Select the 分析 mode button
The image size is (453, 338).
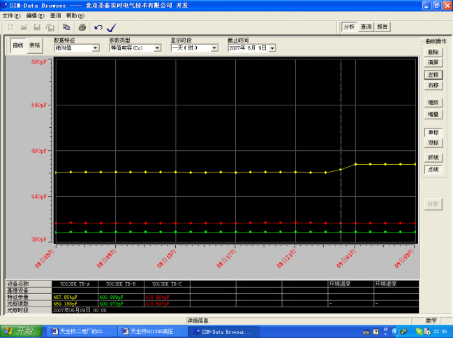pos(349,27)
